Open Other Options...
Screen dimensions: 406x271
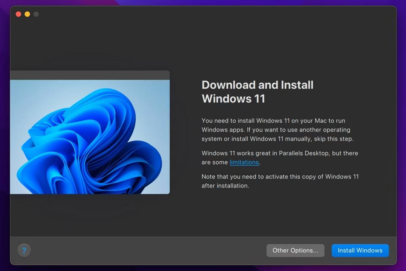[x=295, y=251]
